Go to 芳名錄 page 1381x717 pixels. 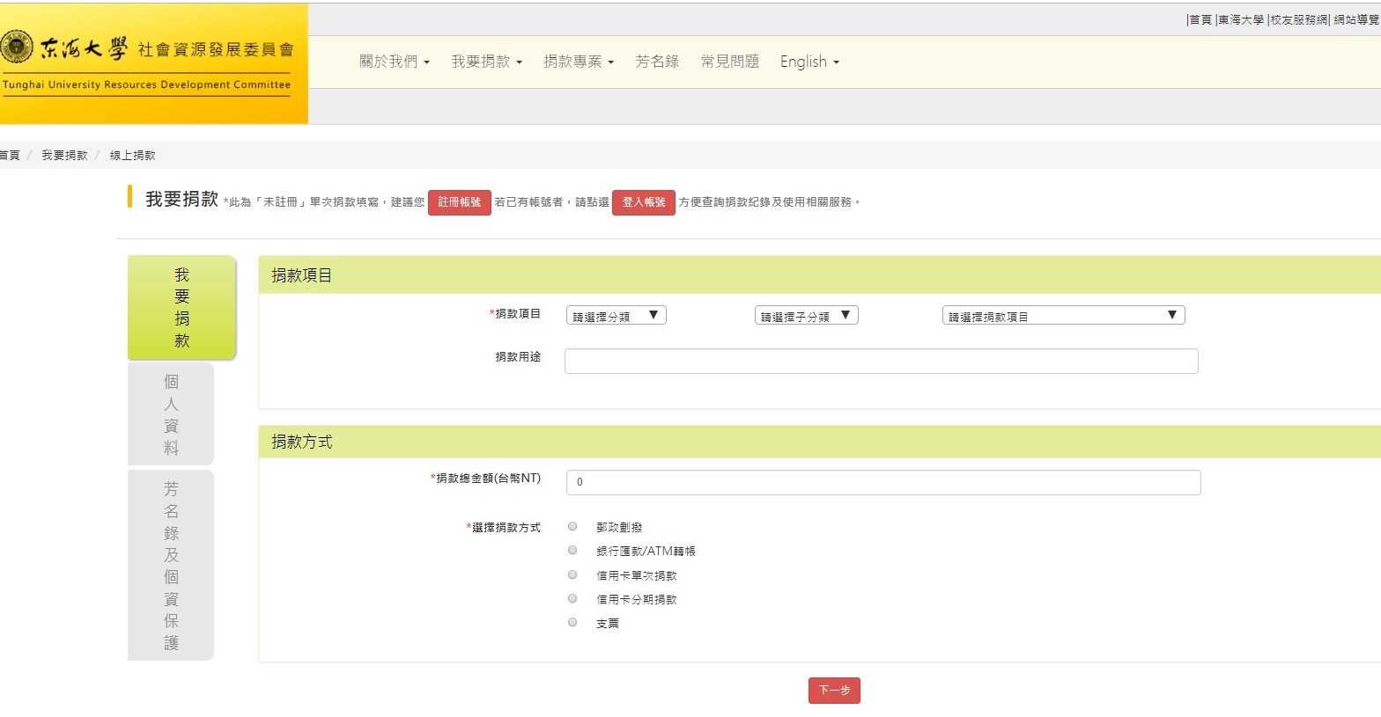(x=657, y=62)
